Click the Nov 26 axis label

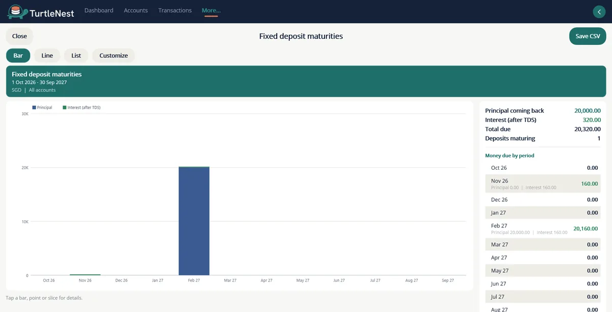point(85,280)
